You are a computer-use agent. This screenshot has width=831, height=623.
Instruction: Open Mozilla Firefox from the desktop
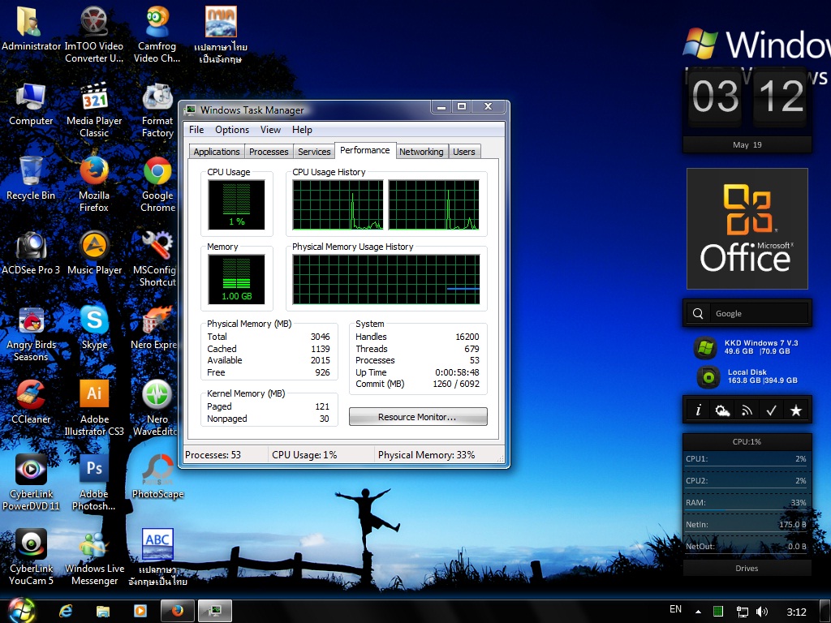tap(94, 183)
